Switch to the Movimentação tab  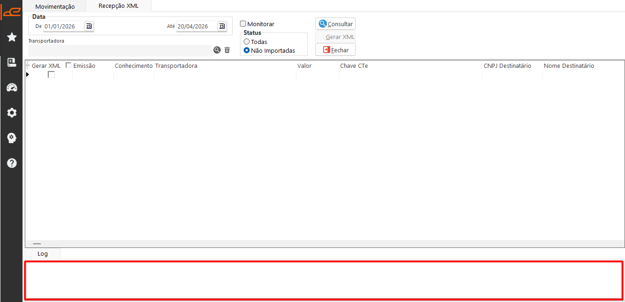pyautogui.click(x=55, y=6)
